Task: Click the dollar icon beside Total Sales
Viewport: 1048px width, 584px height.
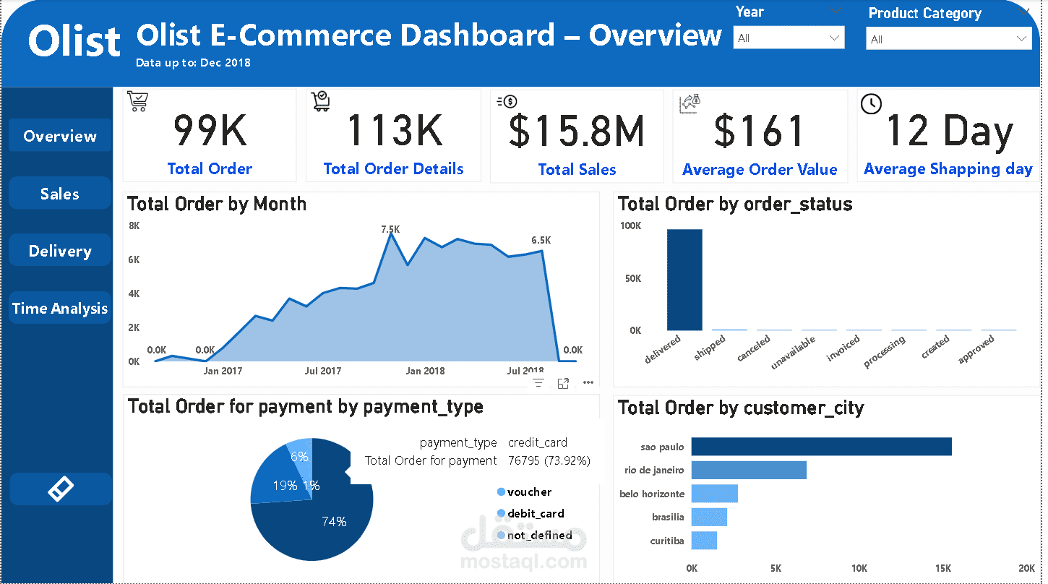Action: 507,102
